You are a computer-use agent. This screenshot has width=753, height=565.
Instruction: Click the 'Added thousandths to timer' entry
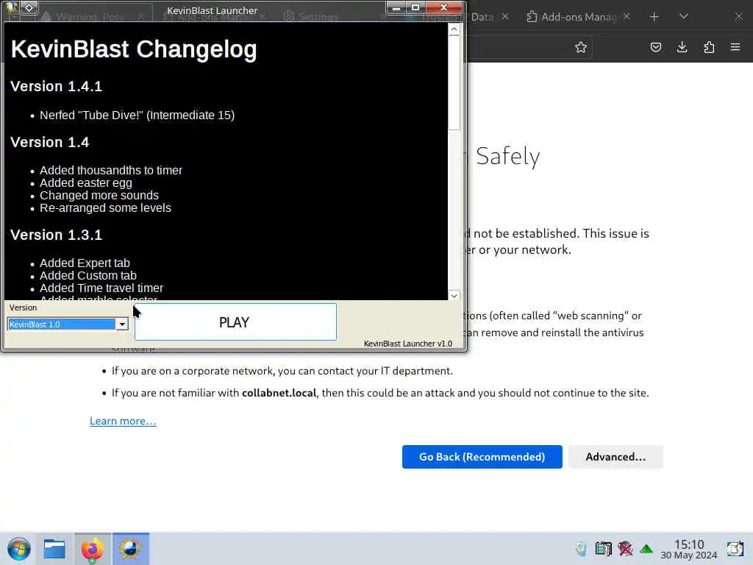(x=111, y=171)
